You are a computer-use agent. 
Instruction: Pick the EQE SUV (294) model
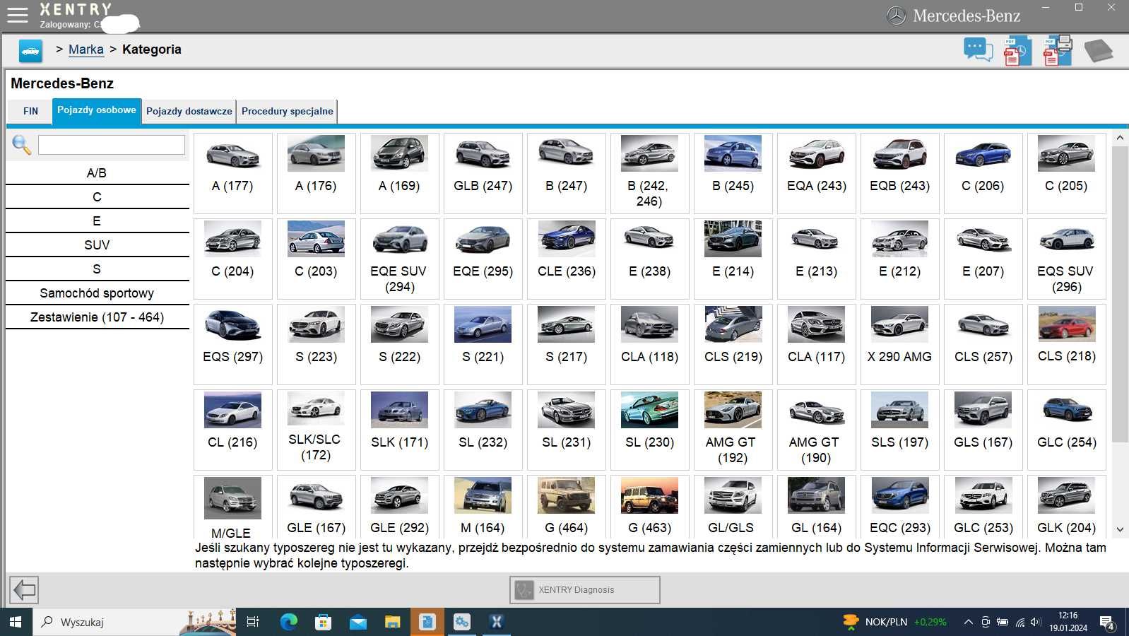click(x=399, y=259)
